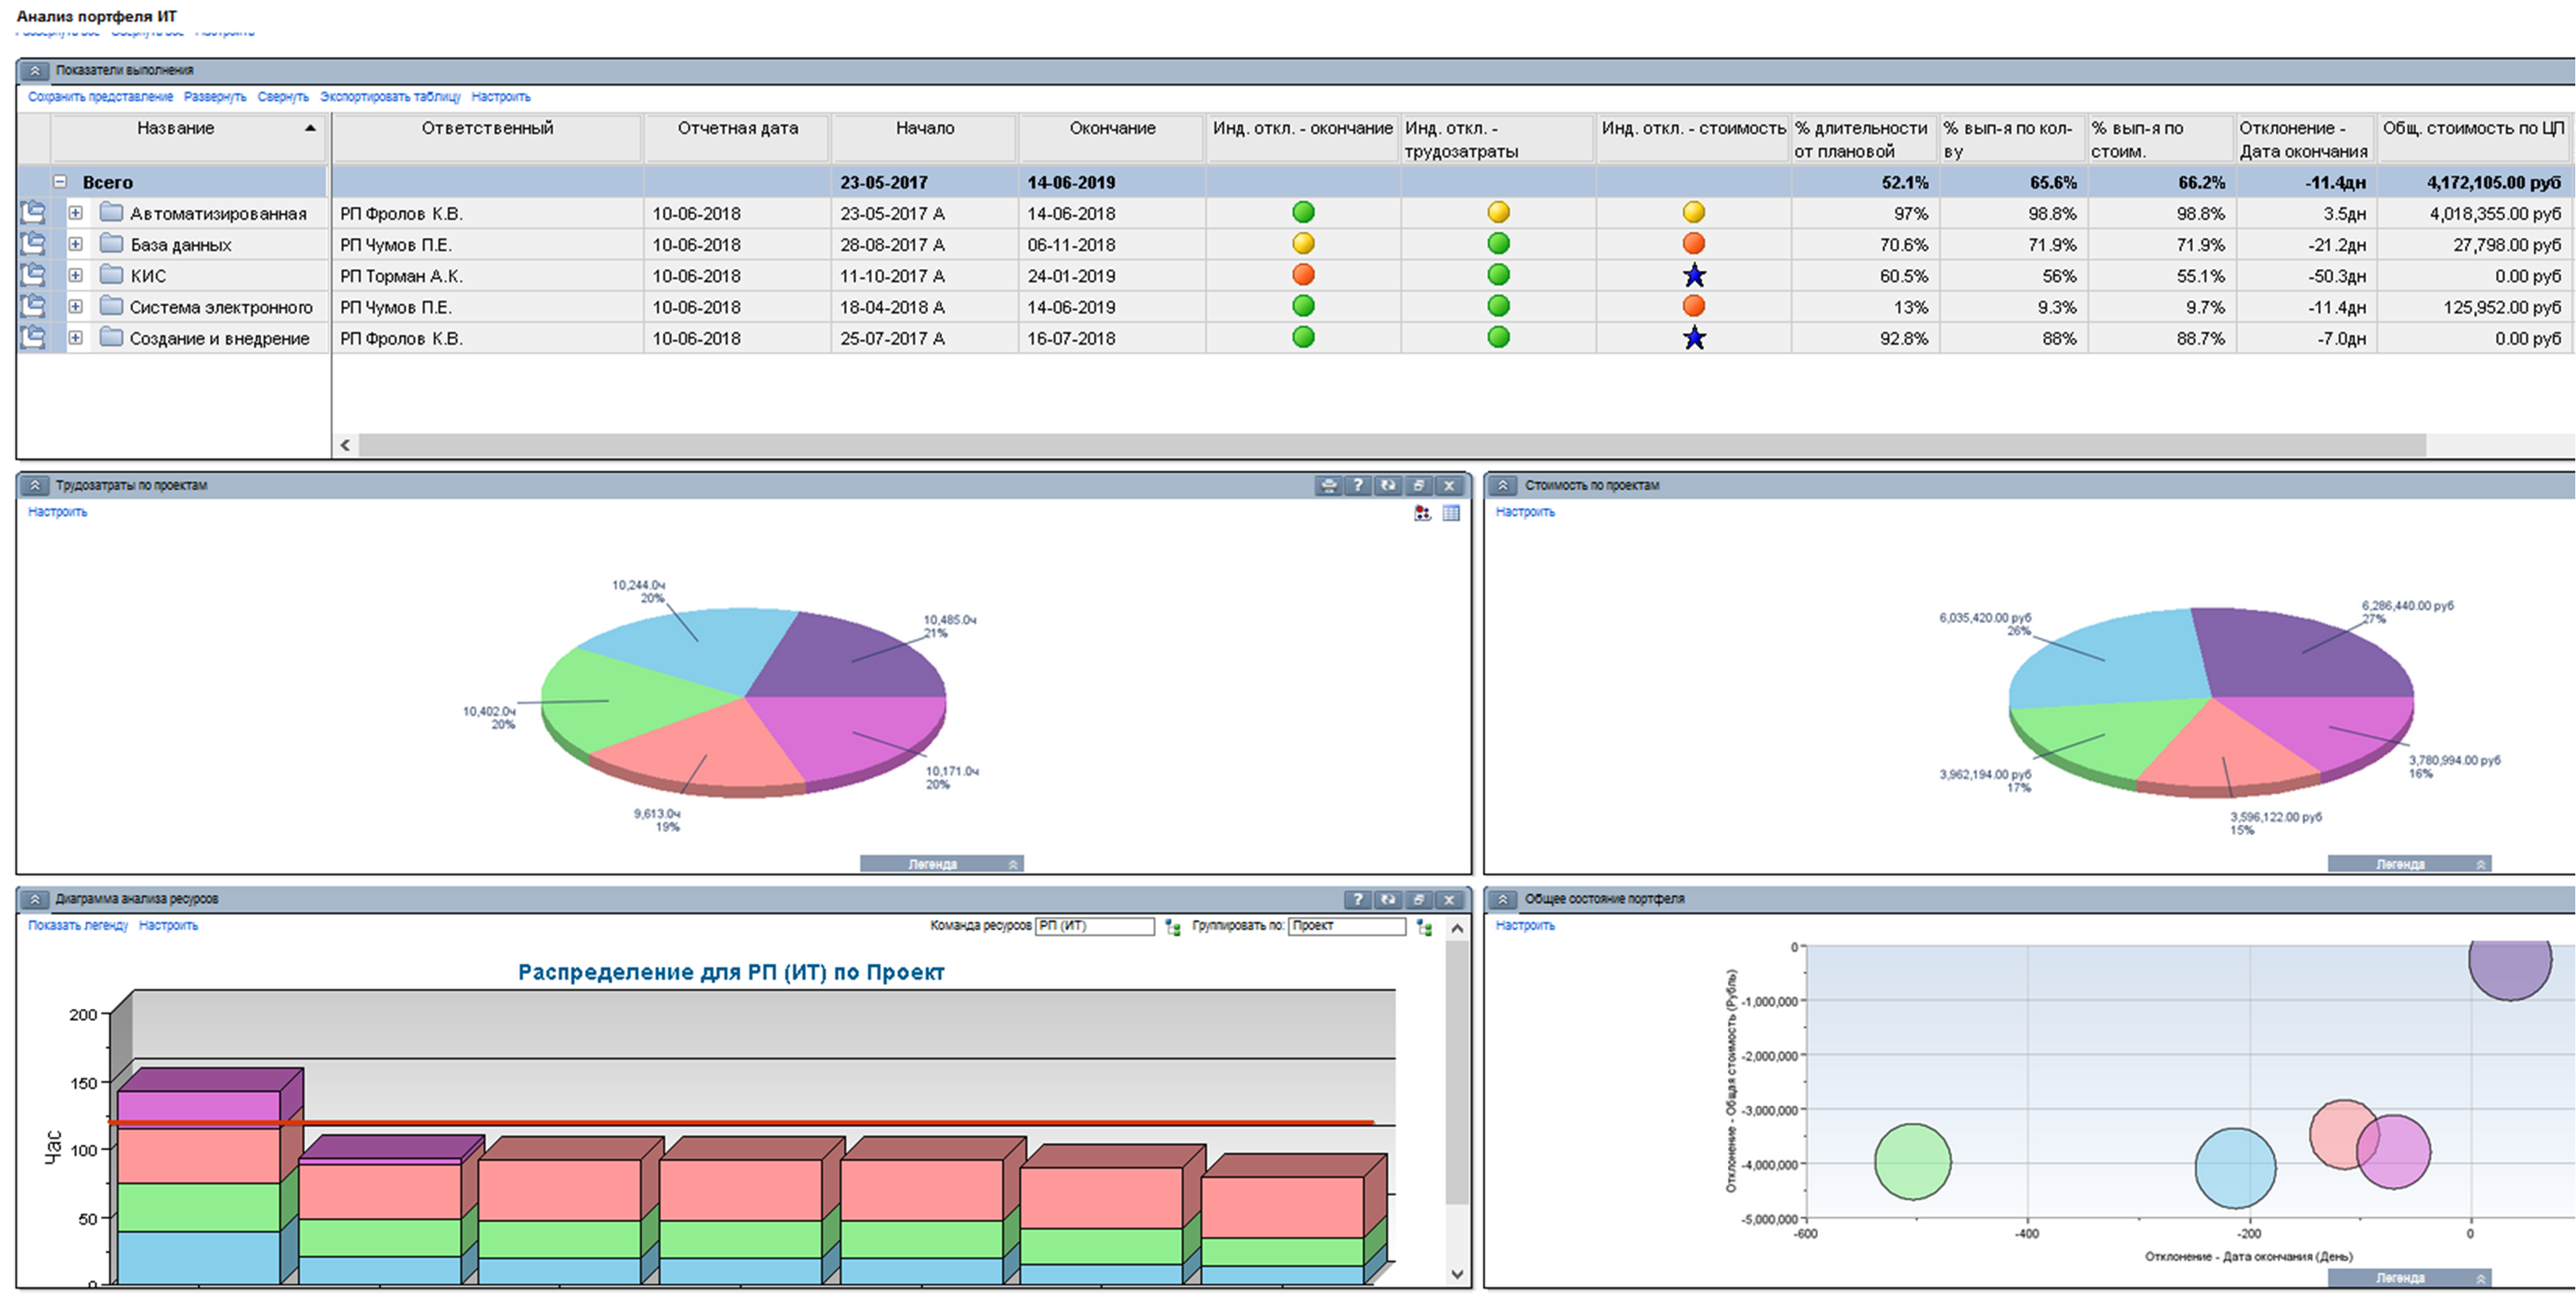Refresh the Диаграмма анализа ресурсов panel
Viewport: 2576px width, 1300px height.
point(1388,899)
